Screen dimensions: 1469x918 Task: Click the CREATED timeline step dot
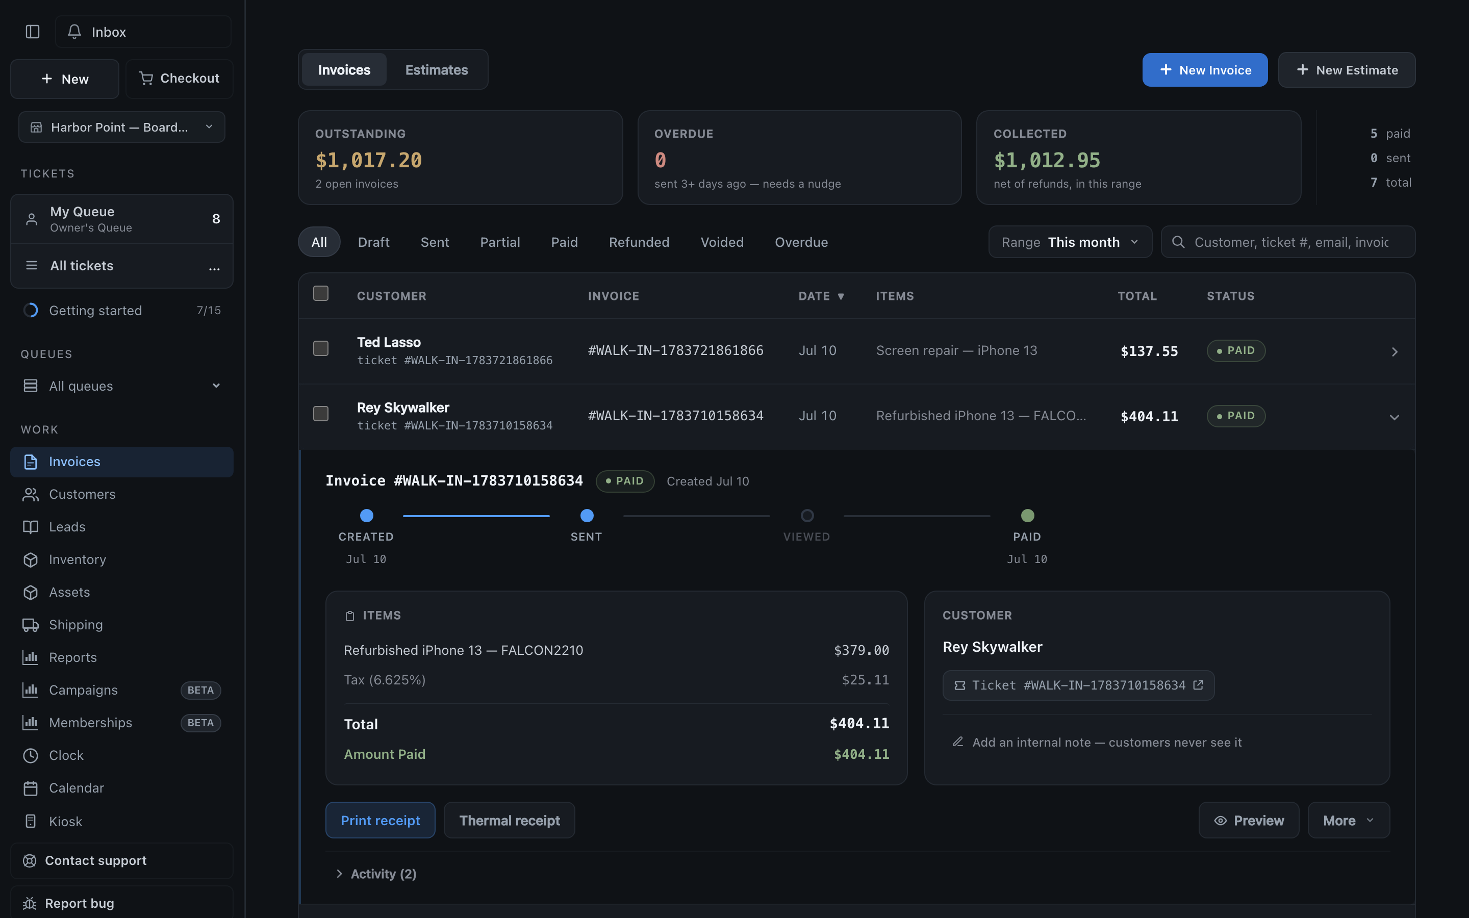tap(367, 516)
